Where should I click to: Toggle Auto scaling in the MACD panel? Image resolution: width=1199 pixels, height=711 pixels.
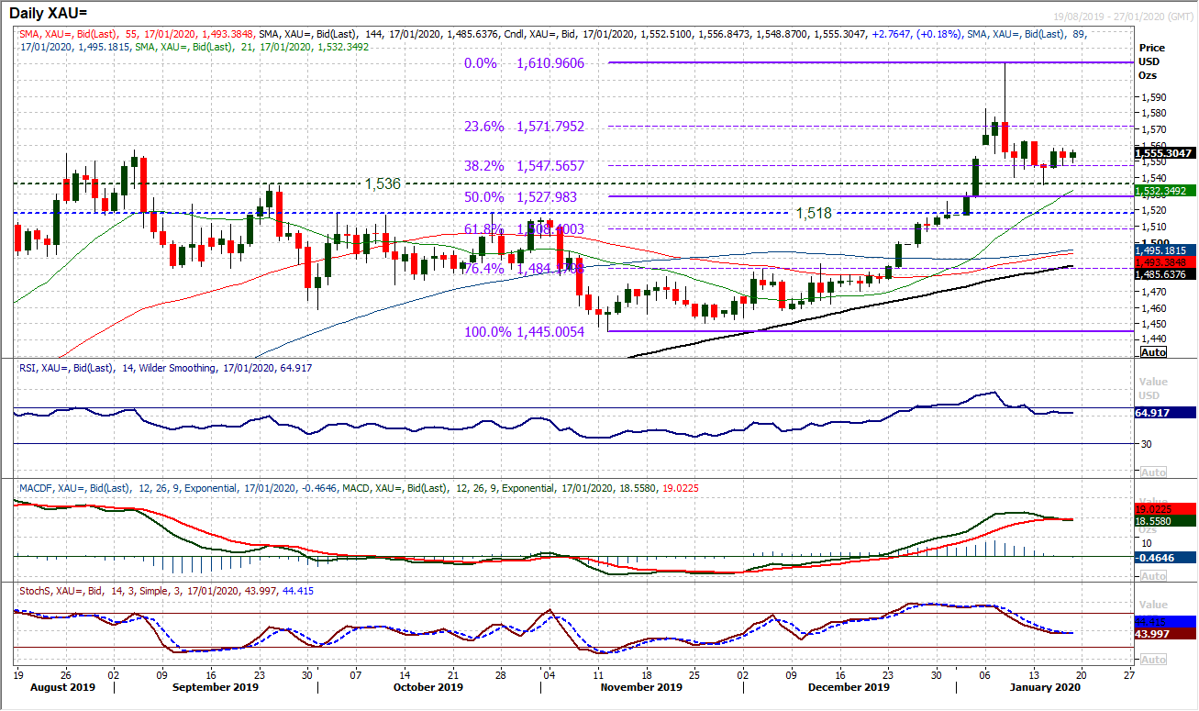pos(1153,575)
